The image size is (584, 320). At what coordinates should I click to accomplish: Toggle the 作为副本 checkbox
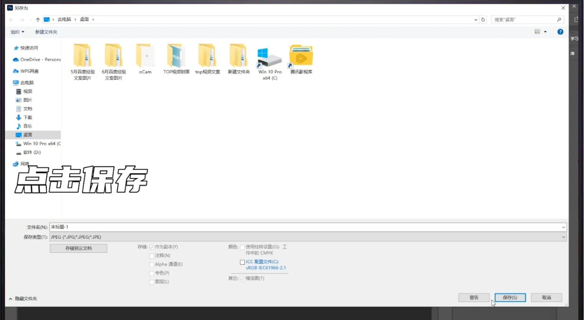click(152, 247)
